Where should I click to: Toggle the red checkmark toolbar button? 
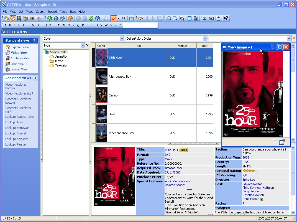[114, 18]
